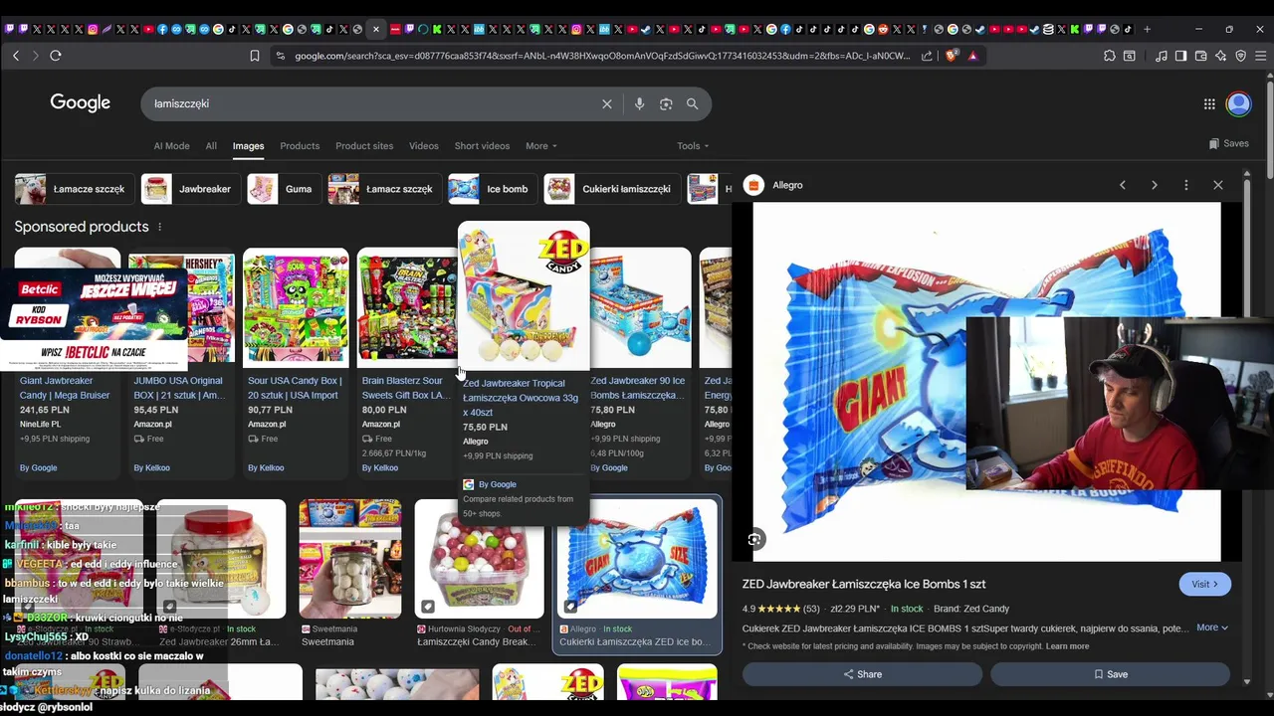Screen dimensions: 1274x716
Task: Close the active browser tab
Action: pyautogui.click(x=375, y=29)
